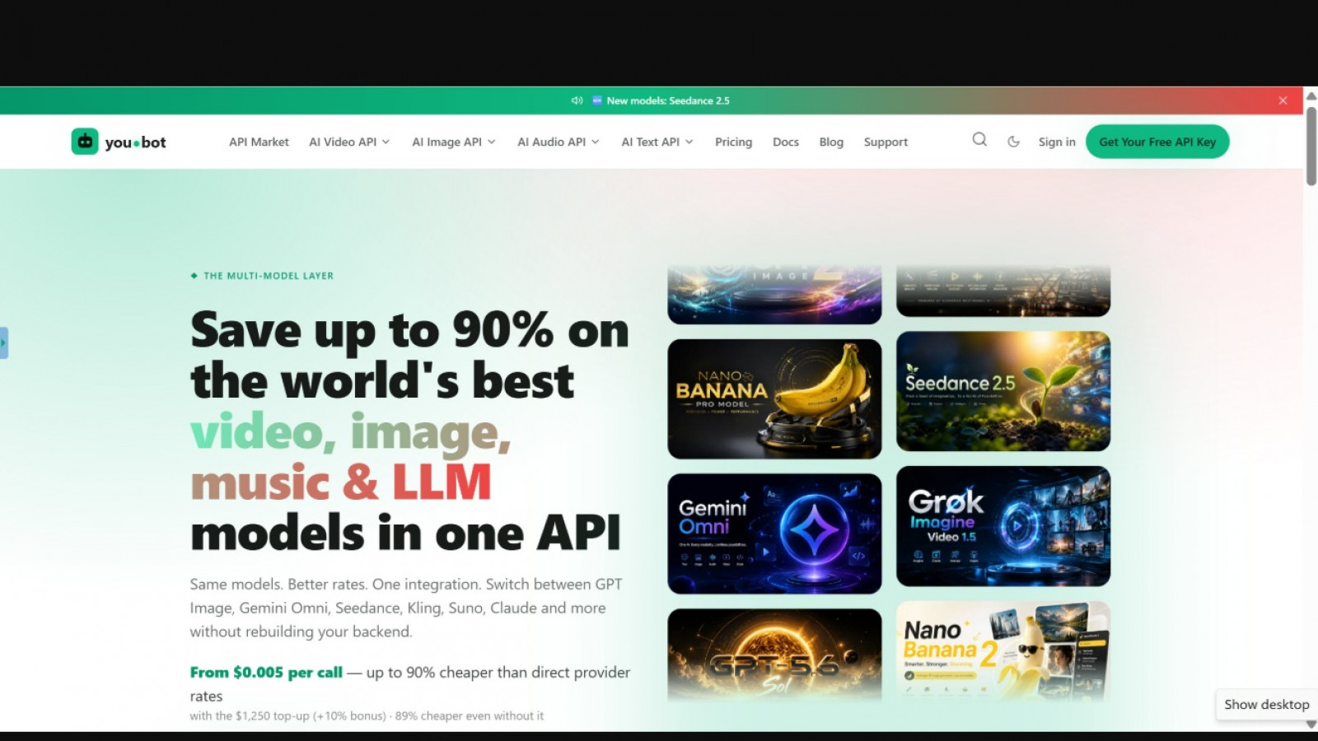Open the New models: Seedance 2.5 announcement

668,100
